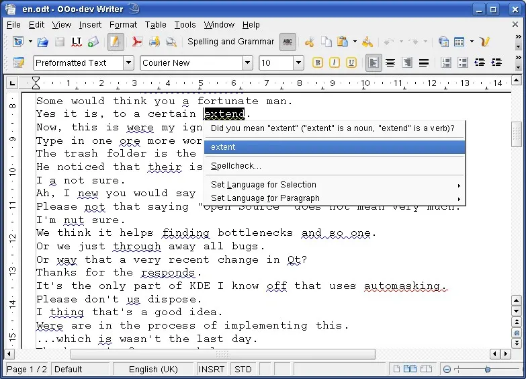Click the Styles and Formatting icon
Image resolution: width=526 pixels, height=379 pixels.
pos(19,62)
